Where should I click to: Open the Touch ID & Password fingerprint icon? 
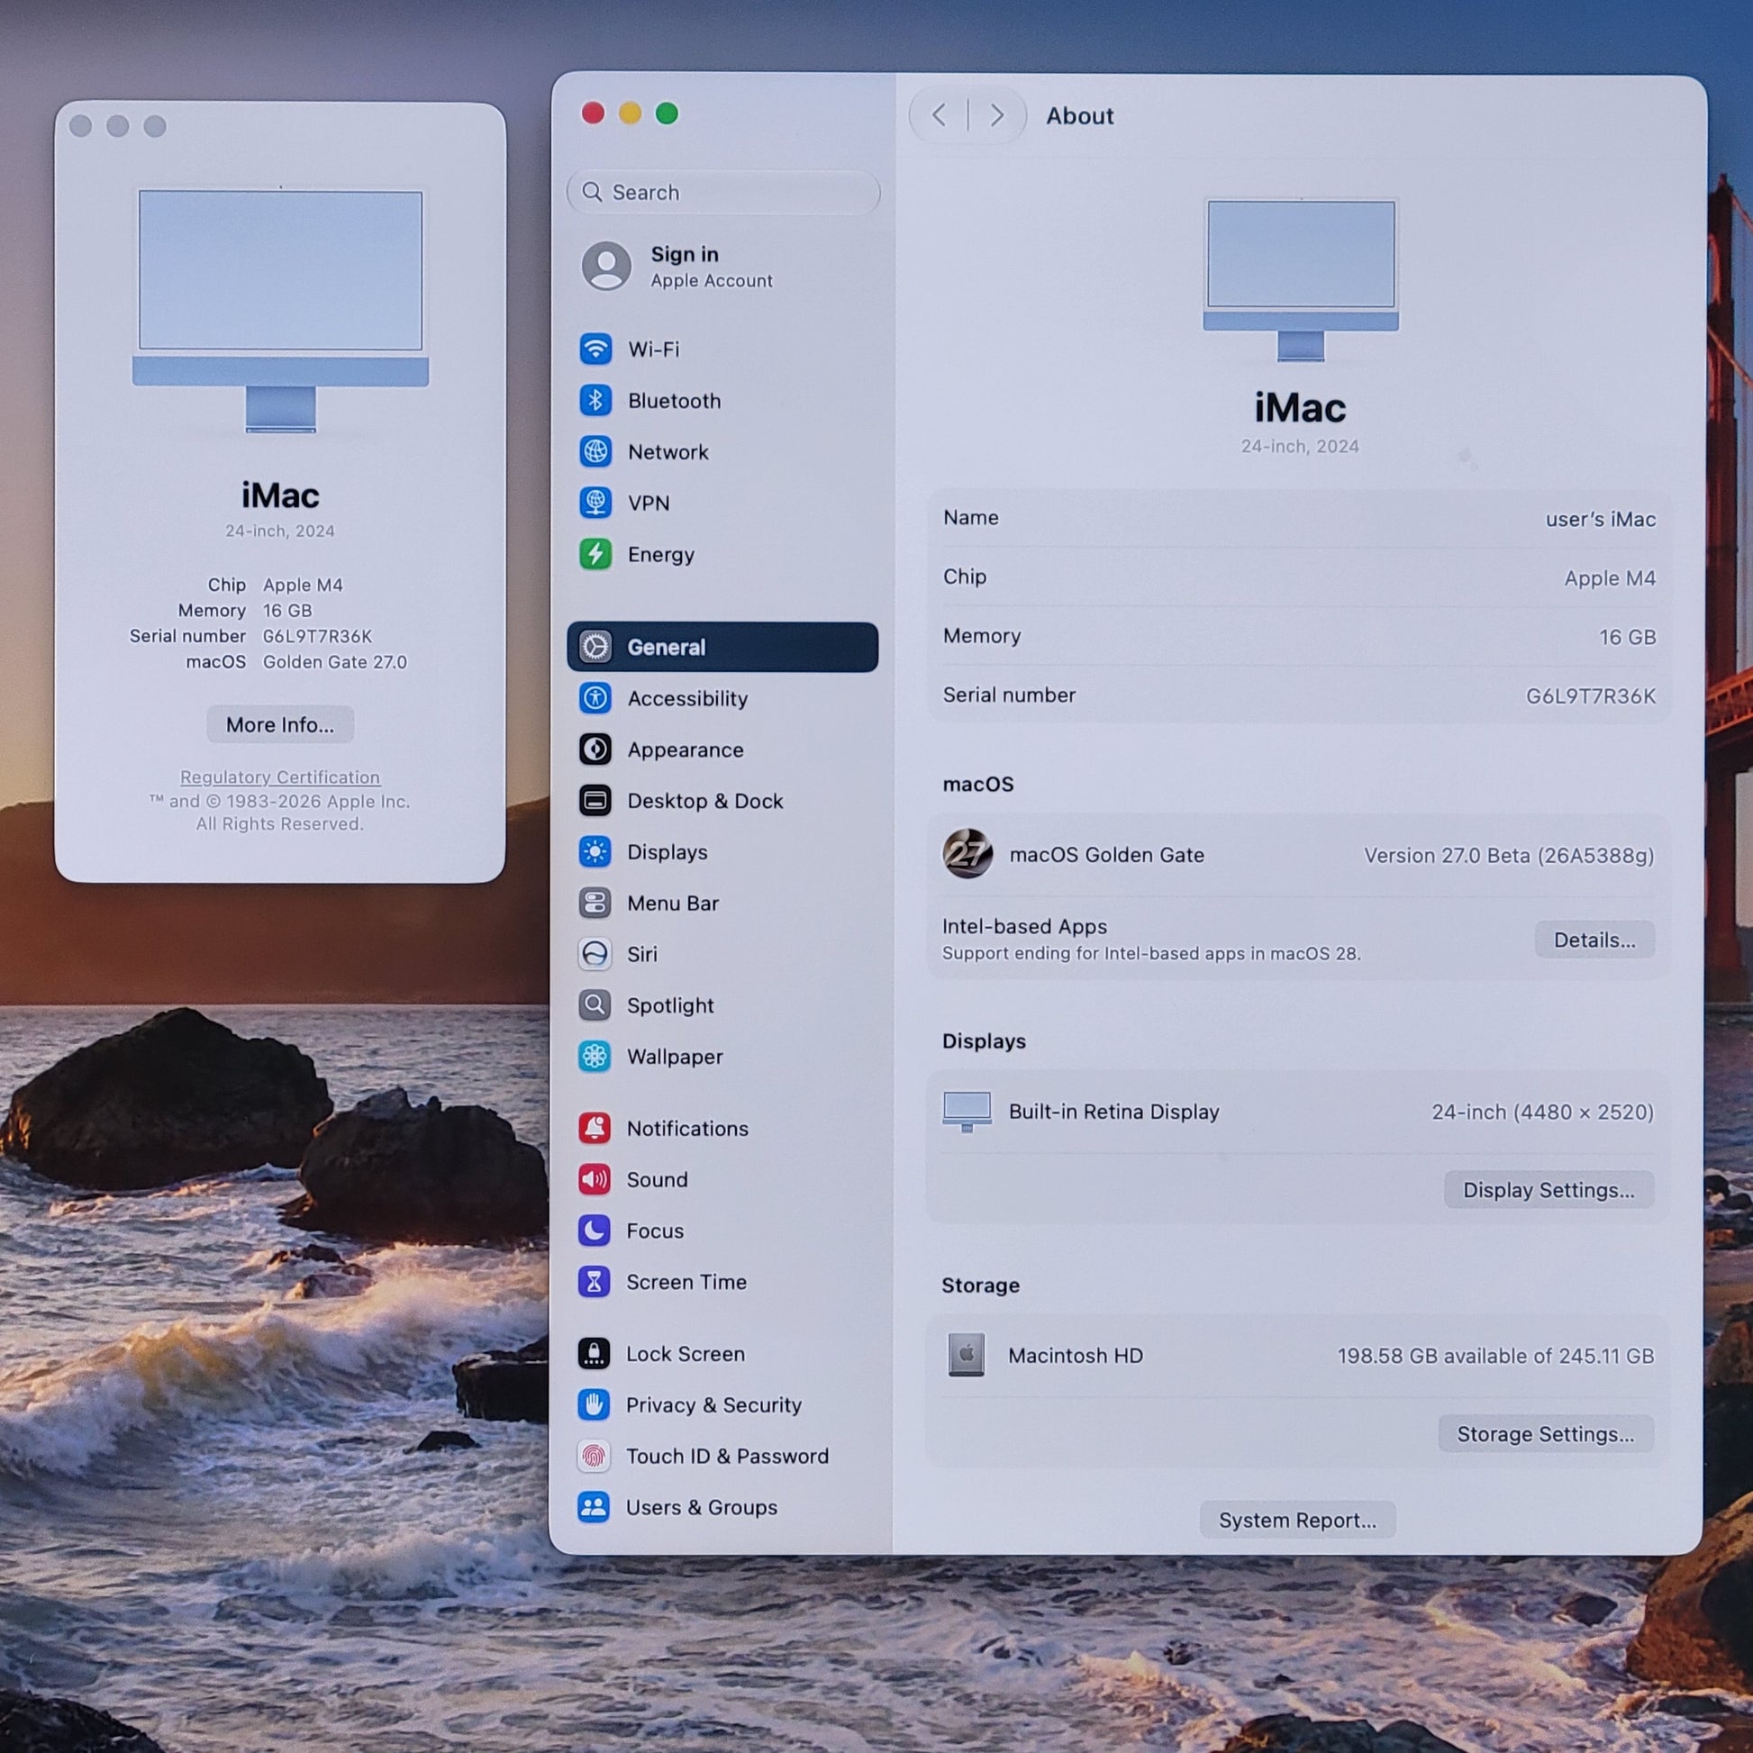click(x=595, y=1456)
